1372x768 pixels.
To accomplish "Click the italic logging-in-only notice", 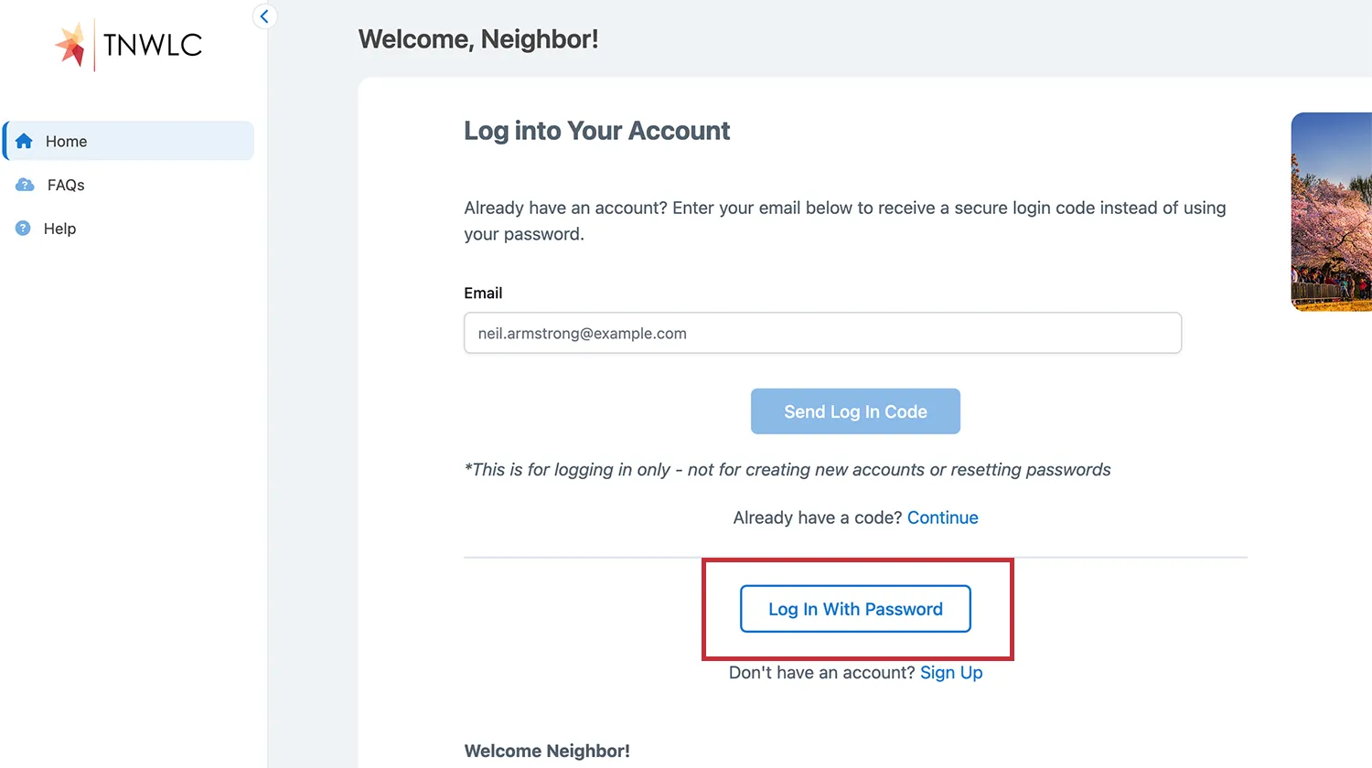I will tap(787, 470).
